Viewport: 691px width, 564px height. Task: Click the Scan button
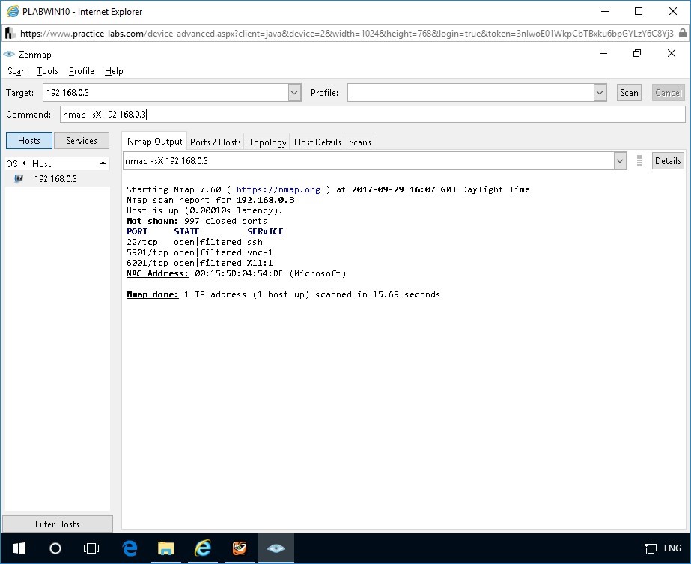pyautogui.click(x=629, y=93)
